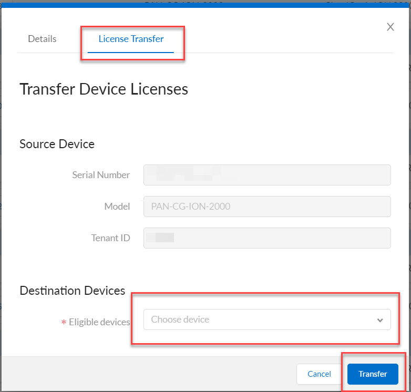
Task: Click the Destination Devices section heading
Action: 72,290
